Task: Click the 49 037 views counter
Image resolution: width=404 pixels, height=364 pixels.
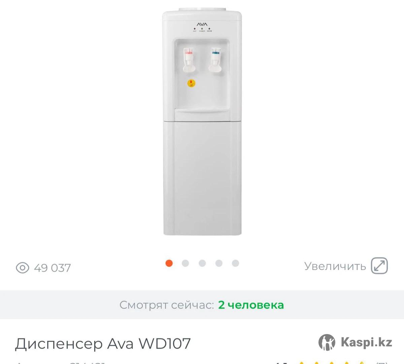Action: tap(53, 268)
